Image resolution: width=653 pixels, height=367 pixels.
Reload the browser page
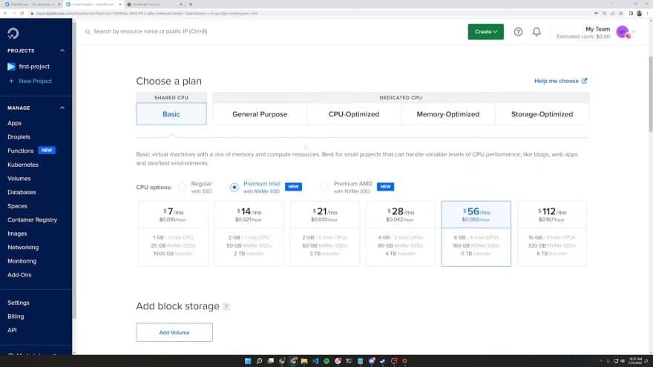(x=22, y=13)
